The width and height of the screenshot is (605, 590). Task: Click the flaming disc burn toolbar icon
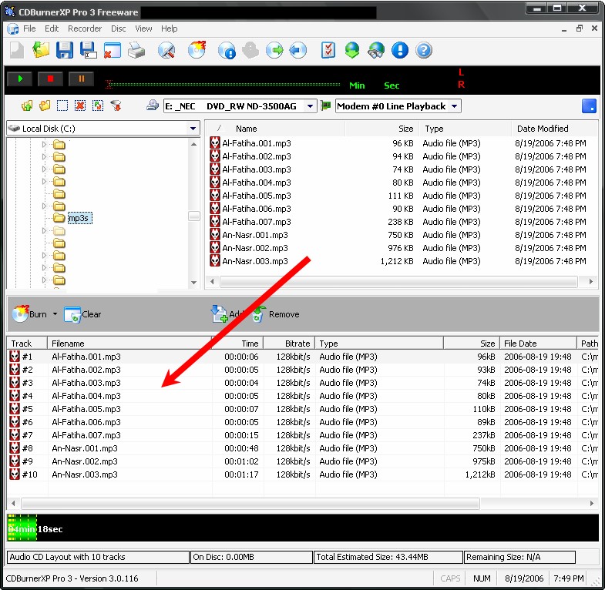point(197,50)
